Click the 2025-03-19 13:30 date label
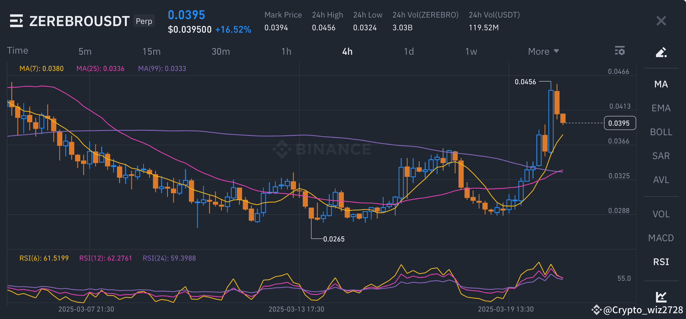 click(506, 309)
